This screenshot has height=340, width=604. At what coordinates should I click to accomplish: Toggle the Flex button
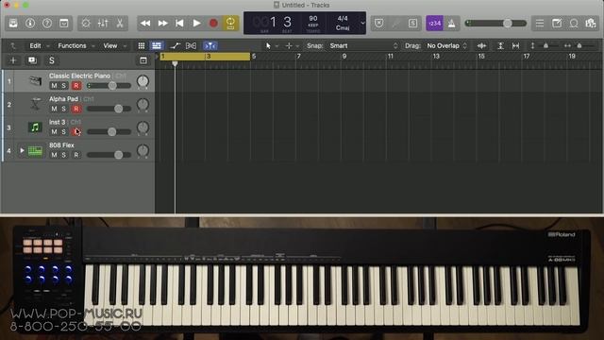coord(191,45)
